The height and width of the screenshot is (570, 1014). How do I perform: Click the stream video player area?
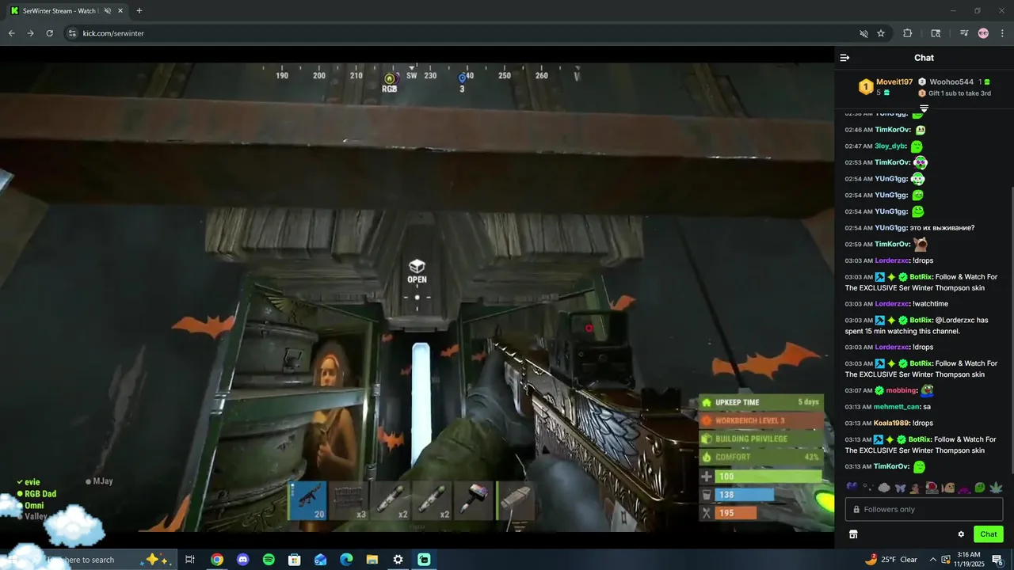(x=417, y=297)
